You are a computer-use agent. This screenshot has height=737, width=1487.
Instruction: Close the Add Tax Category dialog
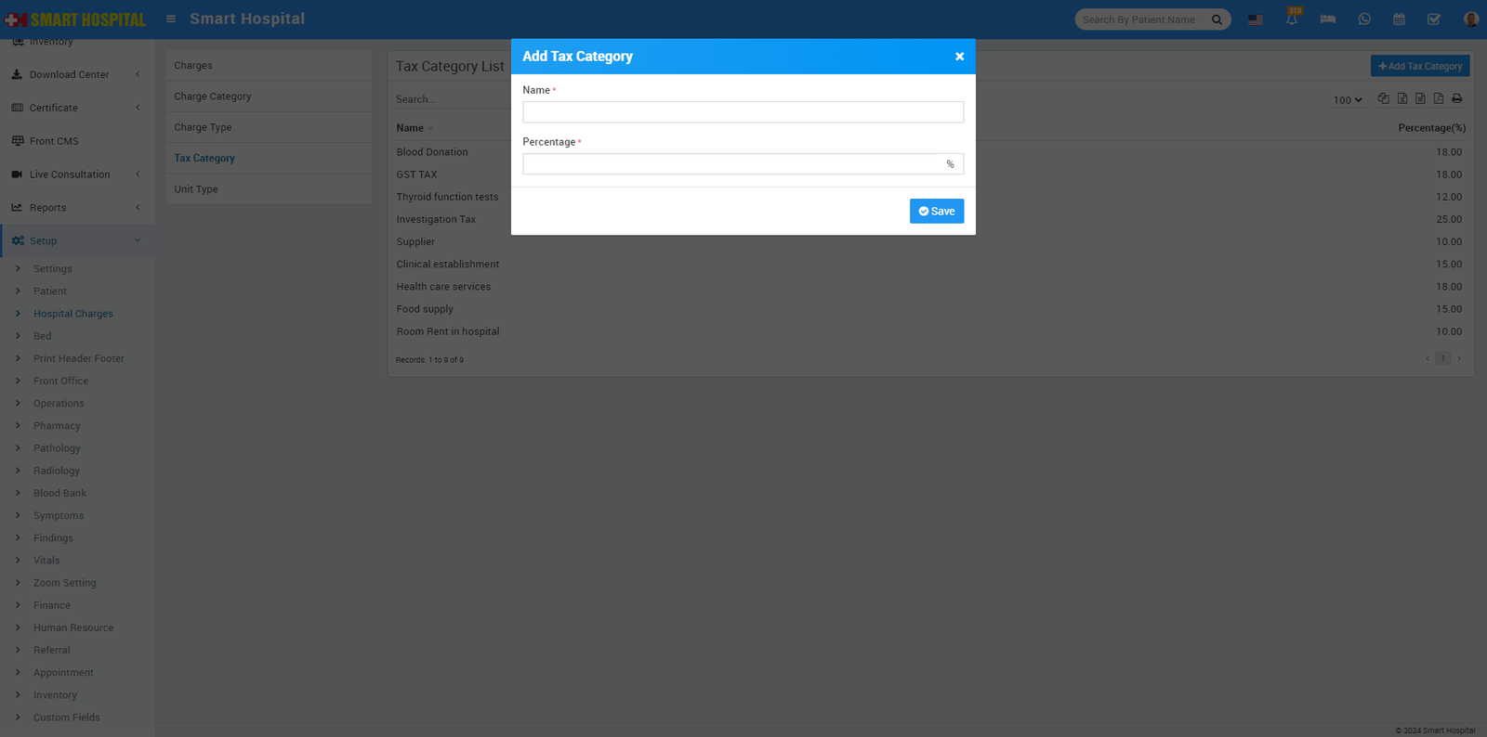tap(959, 57)
